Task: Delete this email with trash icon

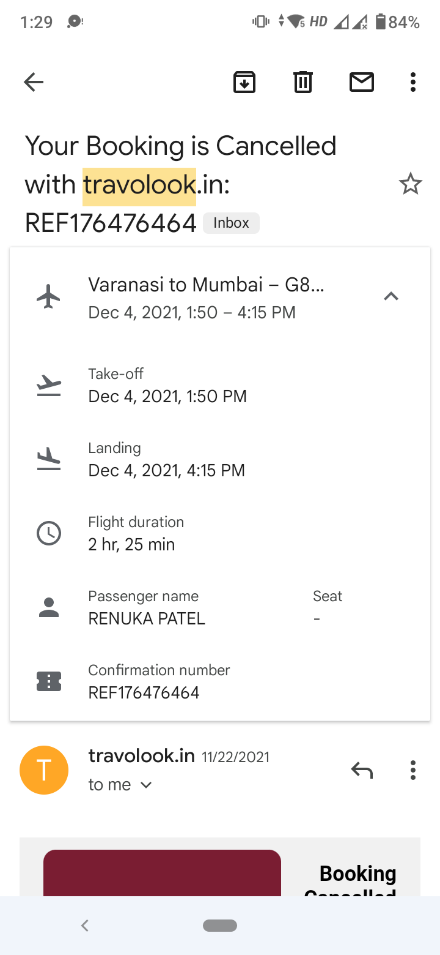Action: [x=303, y=82]
